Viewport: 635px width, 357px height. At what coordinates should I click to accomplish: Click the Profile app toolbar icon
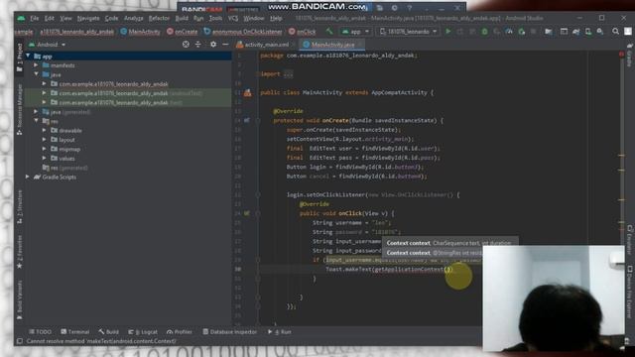click(509, 31)
